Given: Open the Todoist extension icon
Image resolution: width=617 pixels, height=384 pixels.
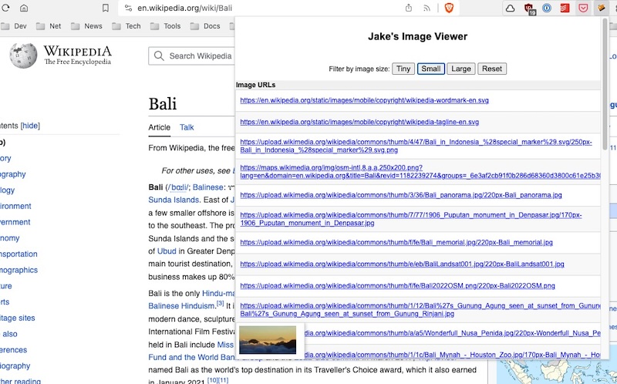Looking at the screenshot, I should tap(565, 8).
